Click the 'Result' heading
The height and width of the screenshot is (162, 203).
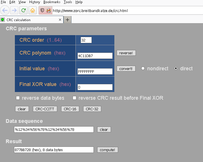coord(14,141)
